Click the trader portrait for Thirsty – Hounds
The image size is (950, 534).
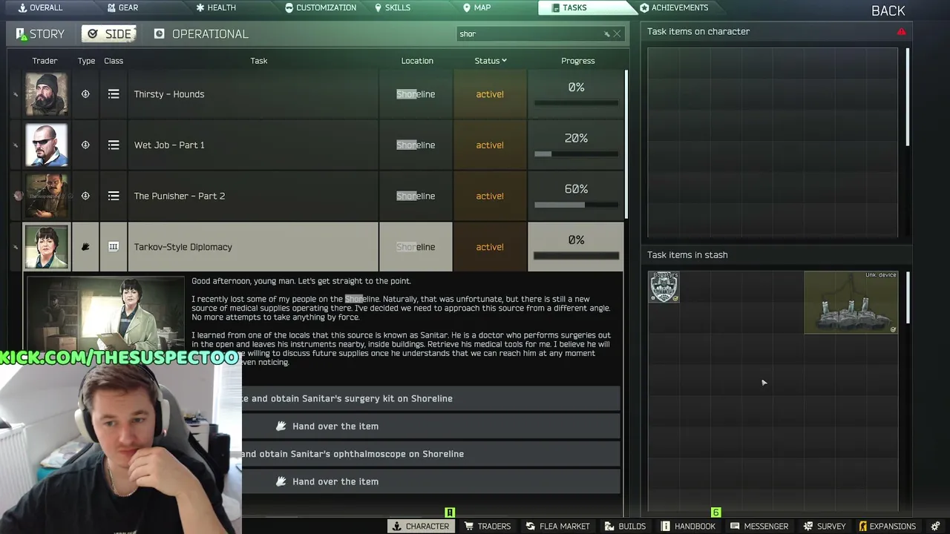(47, 94)
